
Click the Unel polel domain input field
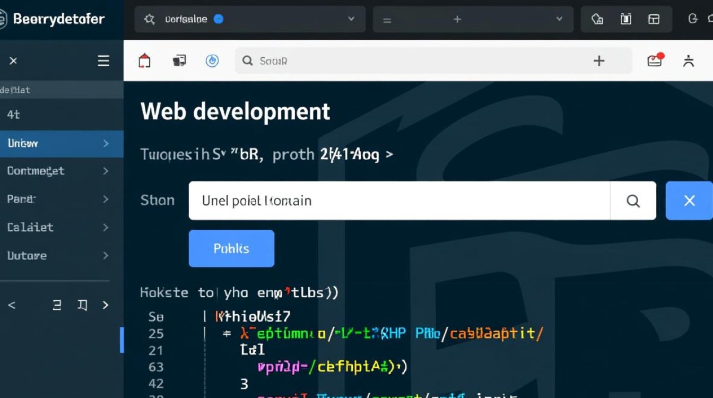click(398, 201)
